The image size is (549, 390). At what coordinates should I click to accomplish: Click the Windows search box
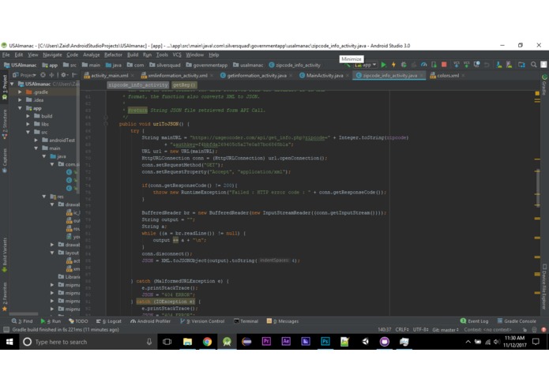88,342
